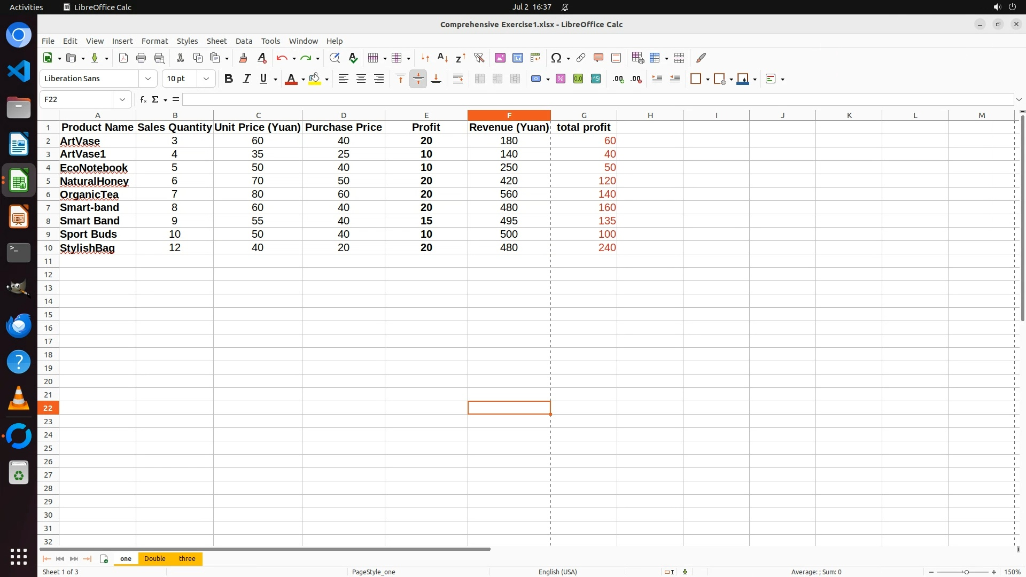Expand the font name dropdown
Image resolution: width=1026 pixels, height=577 pixels.
coord(148,79)
